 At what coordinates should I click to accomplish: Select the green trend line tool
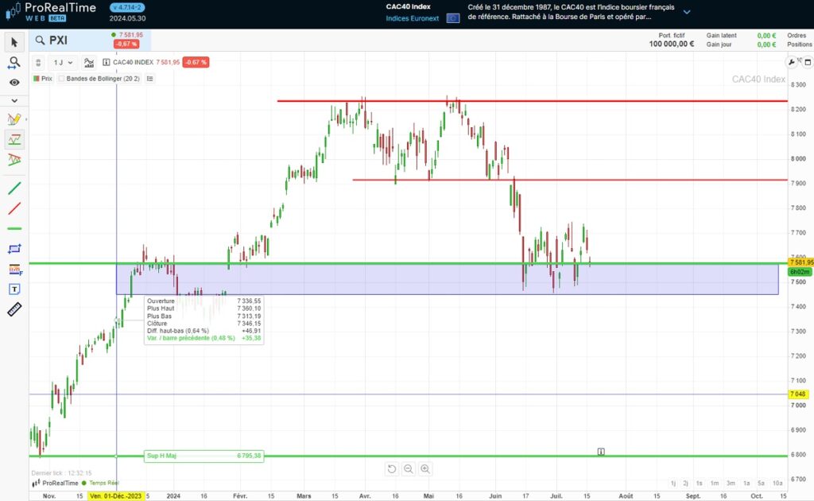pyautogui.click(x=14, y=188)
